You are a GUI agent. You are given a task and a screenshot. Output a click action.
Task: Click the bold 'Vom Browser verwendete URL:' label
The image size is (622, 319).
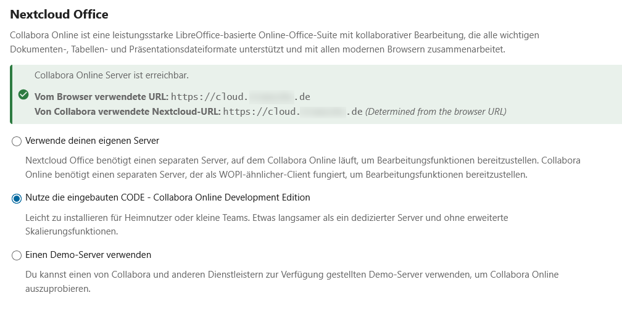pyautogui.click(x=101, y=97)
